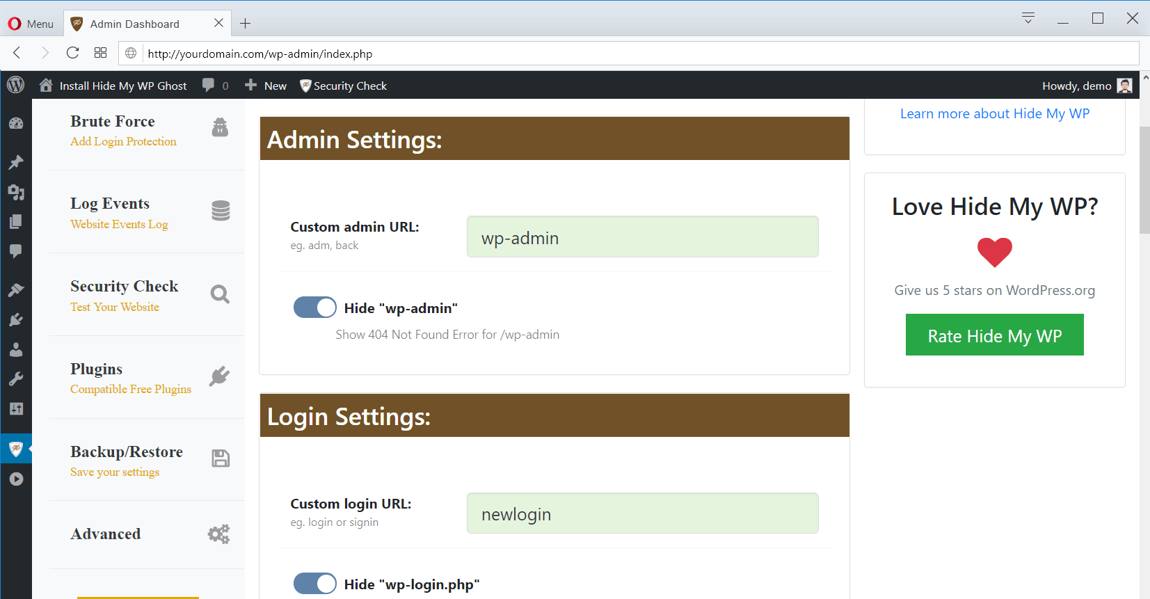
Task: Toggle the Hide "wp-login.php" switch
Action: coord(314,584)
